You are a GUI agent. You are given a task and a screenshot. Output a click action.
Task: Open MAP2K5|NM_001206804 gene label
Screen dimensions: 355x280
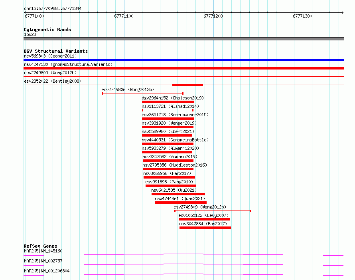(x=47, y=271)
